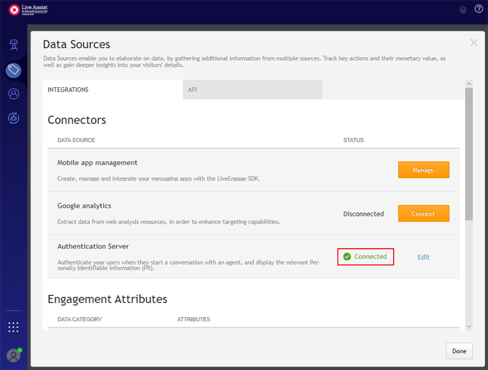Close the Data Sources dialog
Viewport: 488px width, 370px height.
[x=474, y=42]
